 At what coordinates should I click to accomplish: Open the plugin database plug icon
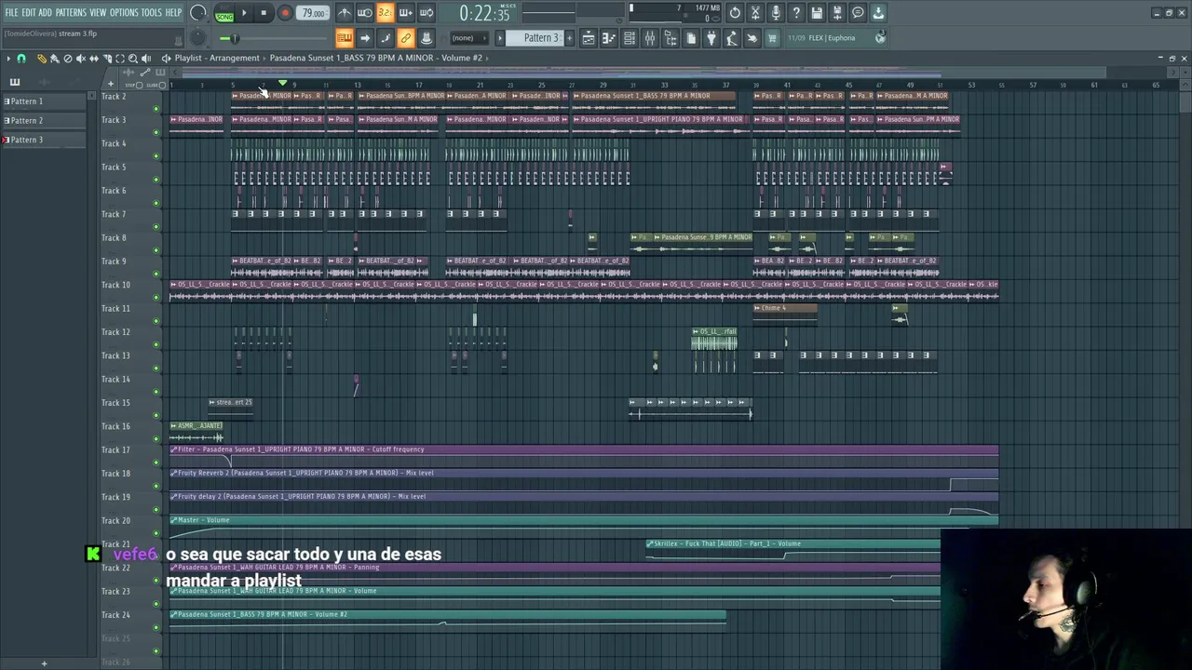coord(711,38)
